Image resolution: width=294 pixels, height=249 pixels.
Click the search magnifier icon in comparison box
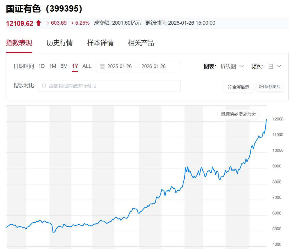pos(44,86)
